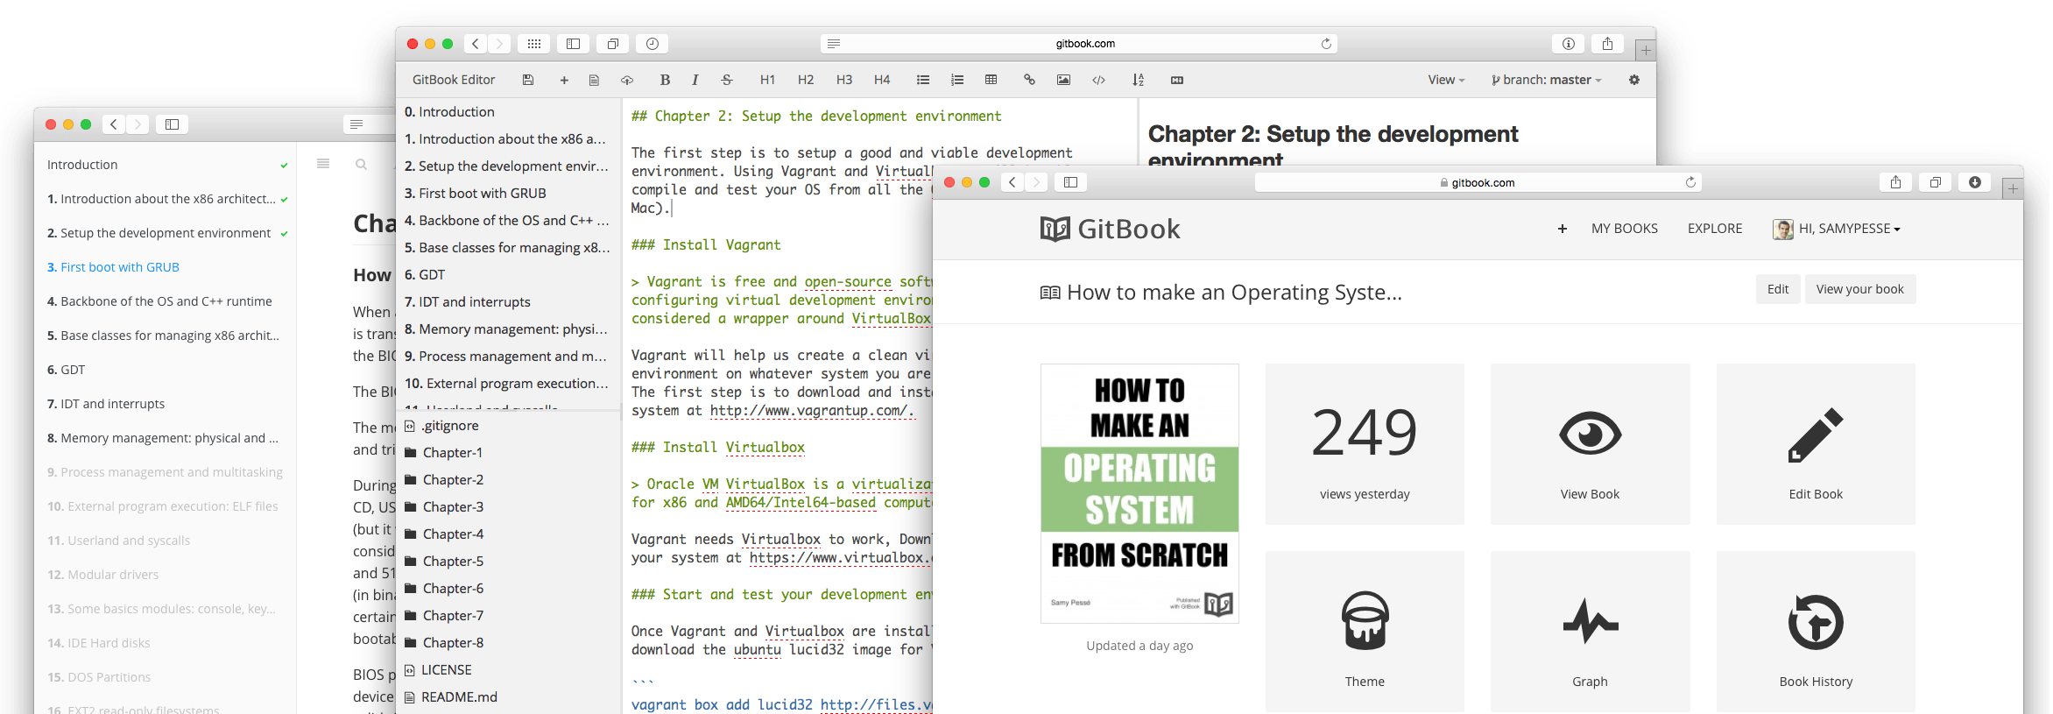Viewport: 2053px width, 714px height.
Task: Open the MY BOOKS menu item
Action: 1625,229
